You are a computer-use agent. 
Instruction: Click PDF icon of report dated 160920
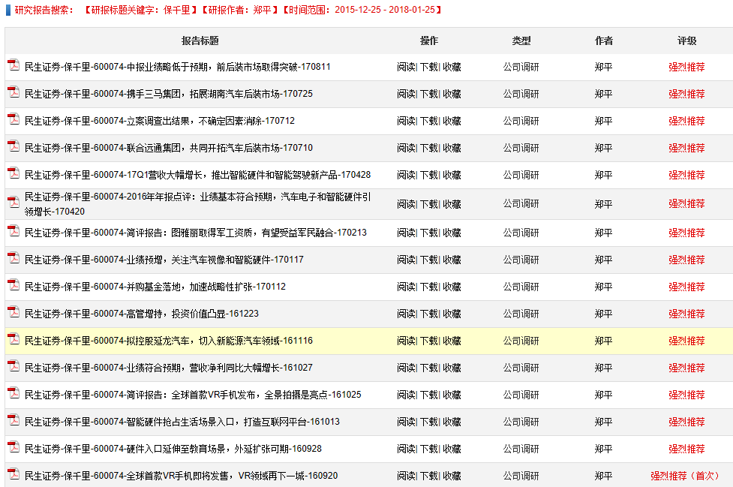click(14, 474)
